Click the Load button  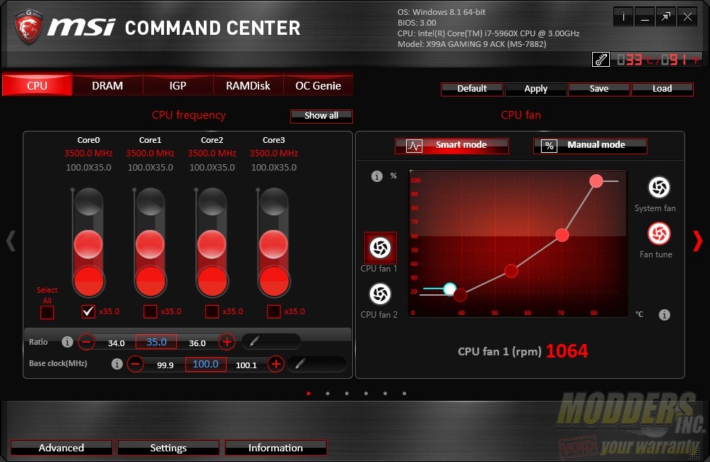[x=662, y=89]
